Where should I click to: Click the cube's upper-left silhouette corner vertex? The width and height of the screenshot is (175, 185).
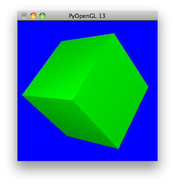click(61, 42)
